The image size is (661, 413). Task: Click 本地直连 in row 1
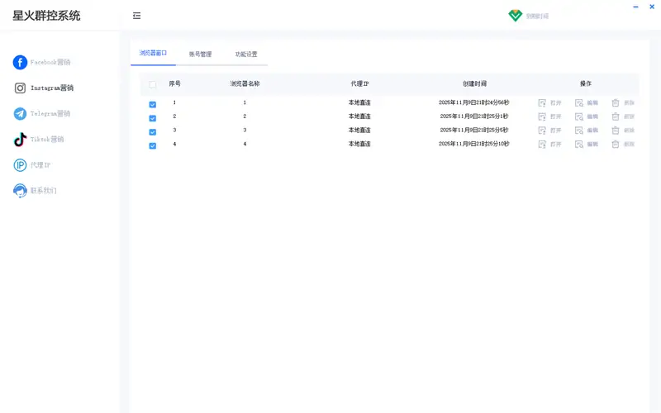tap(359, 102)
